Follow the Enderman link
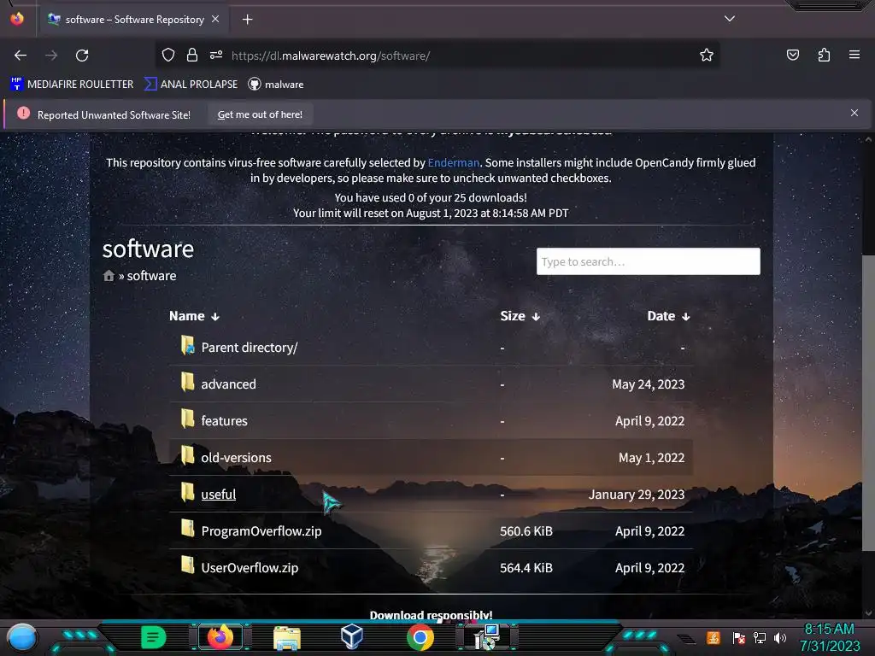Screen dimensions: 875x656 (x=453, y=162)
